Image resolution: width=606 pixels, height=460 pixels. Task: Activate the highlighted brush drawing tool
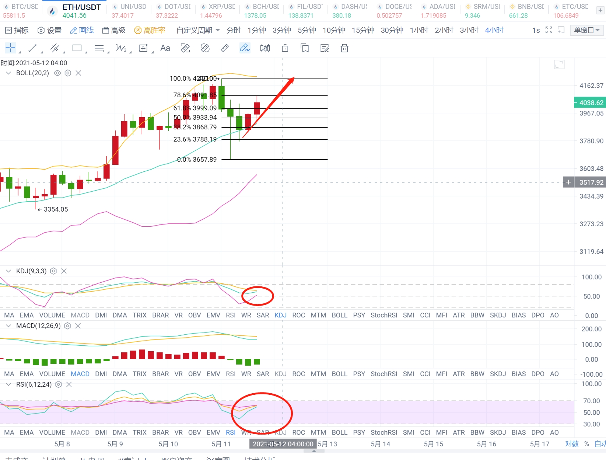pos(245,48)
